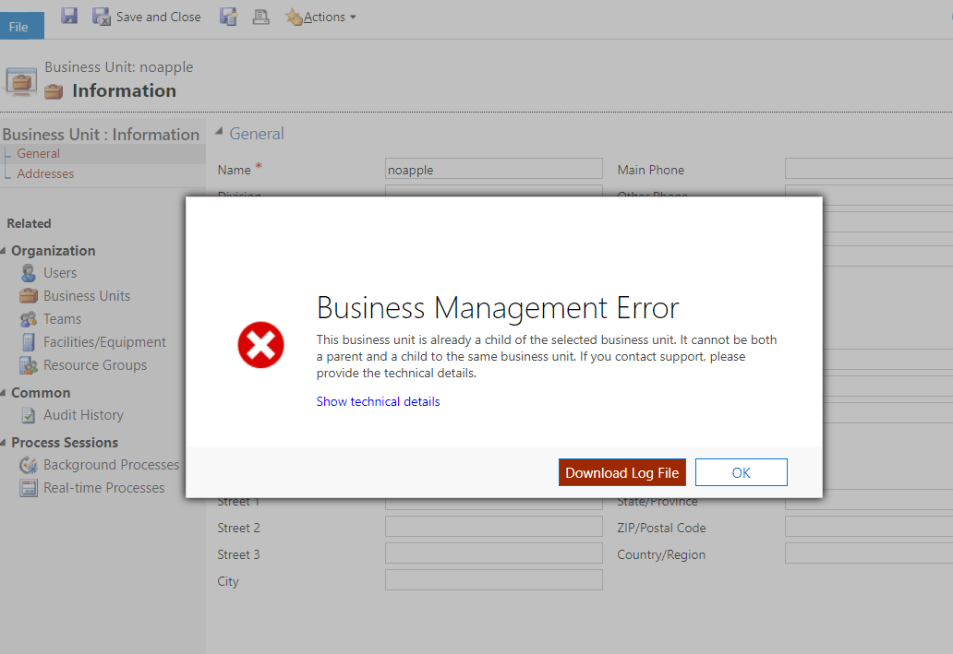
Task: Collapse the Process Sessions section
Action: [x=5, y=443]
